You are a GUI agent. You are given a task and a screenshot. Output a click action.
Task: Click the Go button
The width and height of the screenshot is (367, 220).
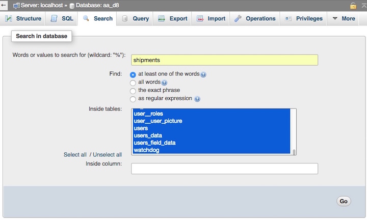[x=344, y=201]
